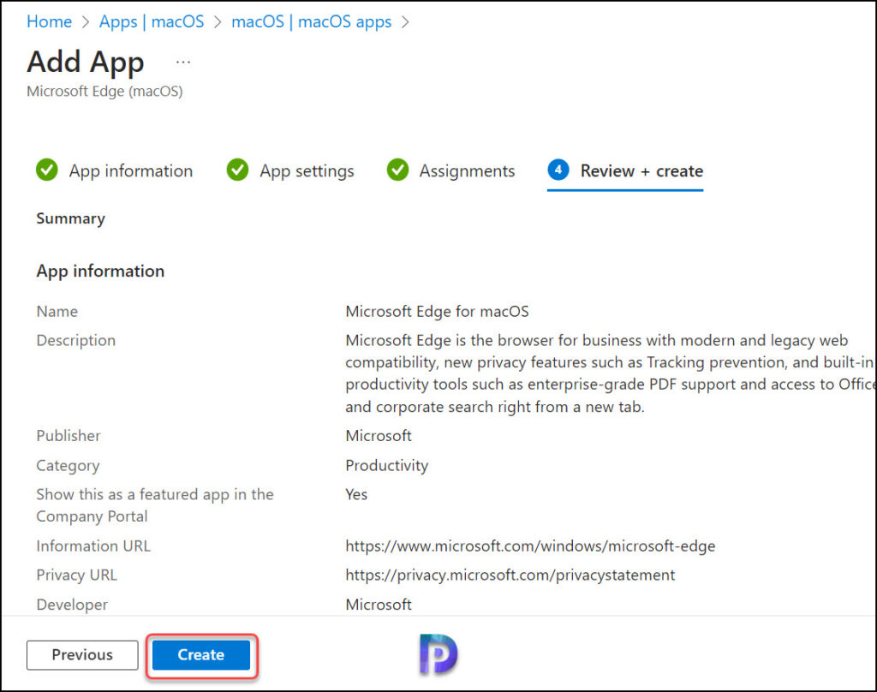Click the Productivity category value
This screenshot has width=877, height=692.
[386, 465]
